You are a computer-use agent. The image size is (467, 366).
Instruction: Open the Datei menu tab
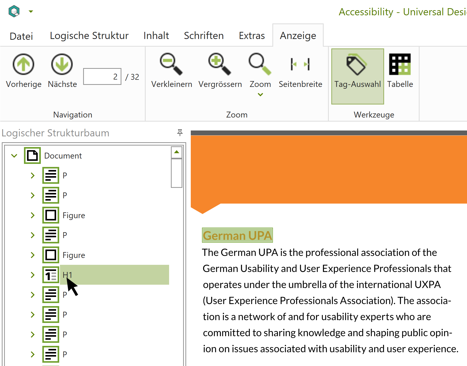21,36
